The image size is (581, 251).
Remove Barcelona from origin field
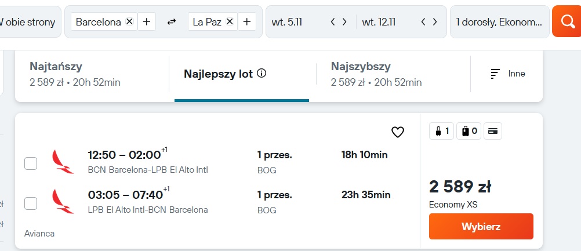(x=129, y=21)
